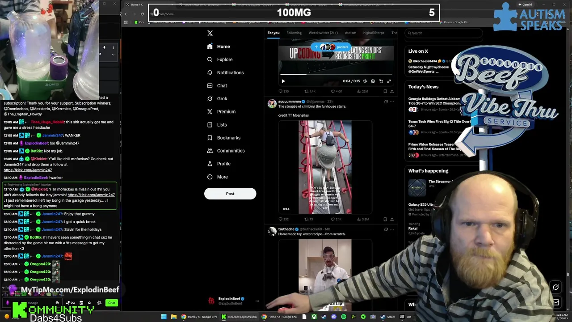Switch to kick.com/popout taskbar window

click(240, 317)
